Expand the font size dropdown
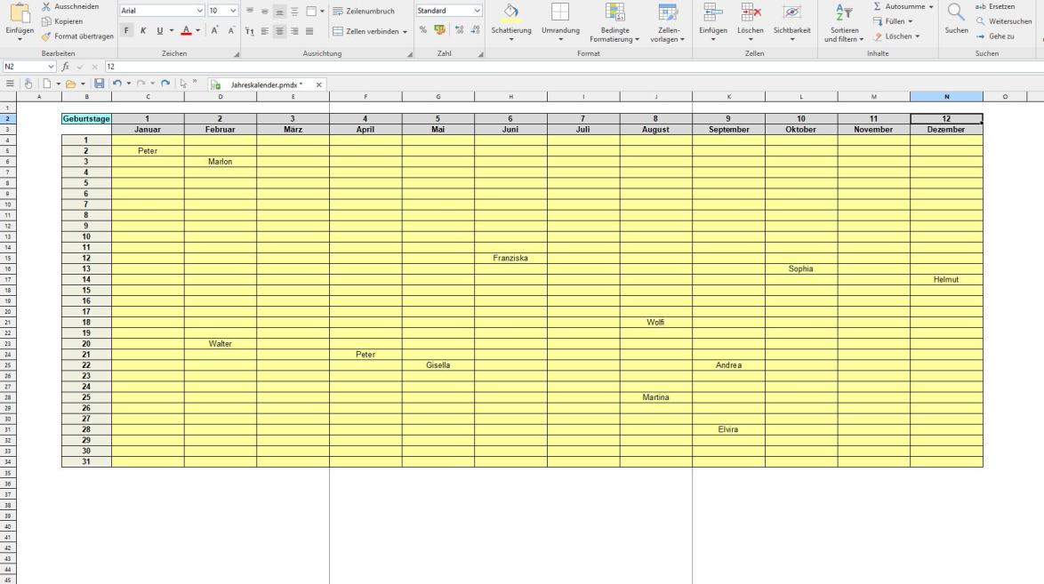The width and height of the screenshot is (1044, 584). coord(233,11)
